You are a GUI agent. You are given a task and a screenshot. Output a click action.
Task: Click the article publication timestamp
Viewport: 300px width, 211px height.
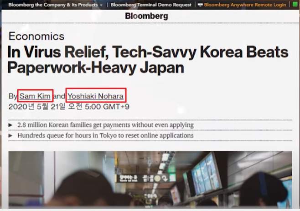(x=69, y=107)
